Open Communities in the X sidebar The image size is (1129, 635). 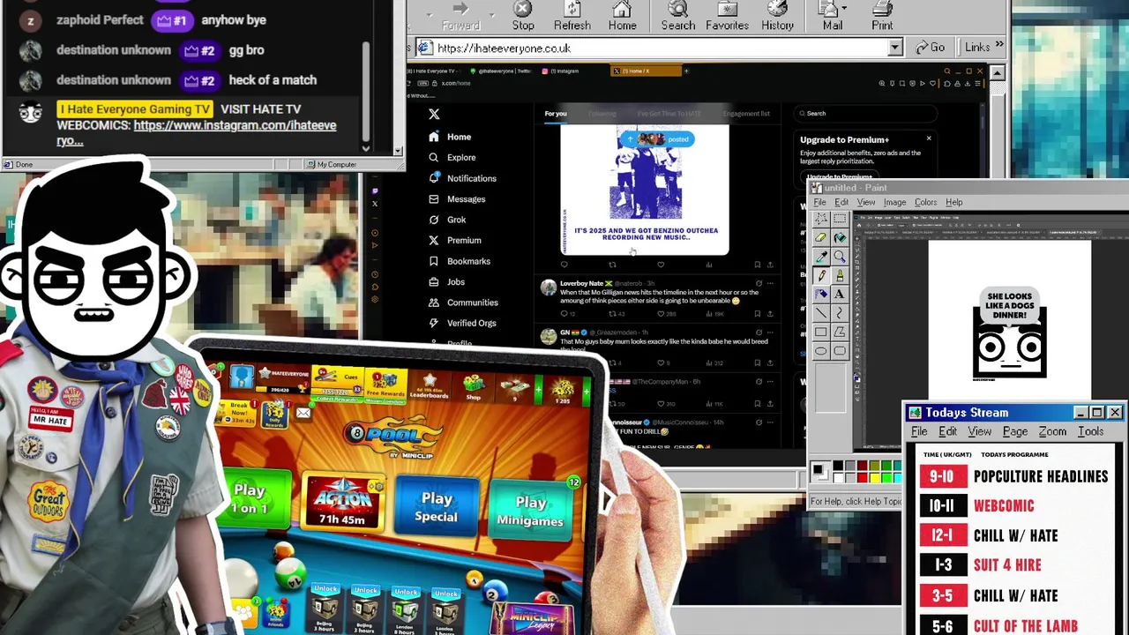pos(463,303)
